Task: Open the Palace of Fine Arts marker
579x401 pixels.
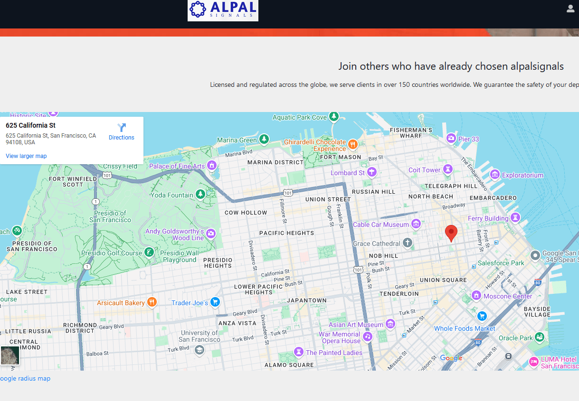Action: coord(212,166)
